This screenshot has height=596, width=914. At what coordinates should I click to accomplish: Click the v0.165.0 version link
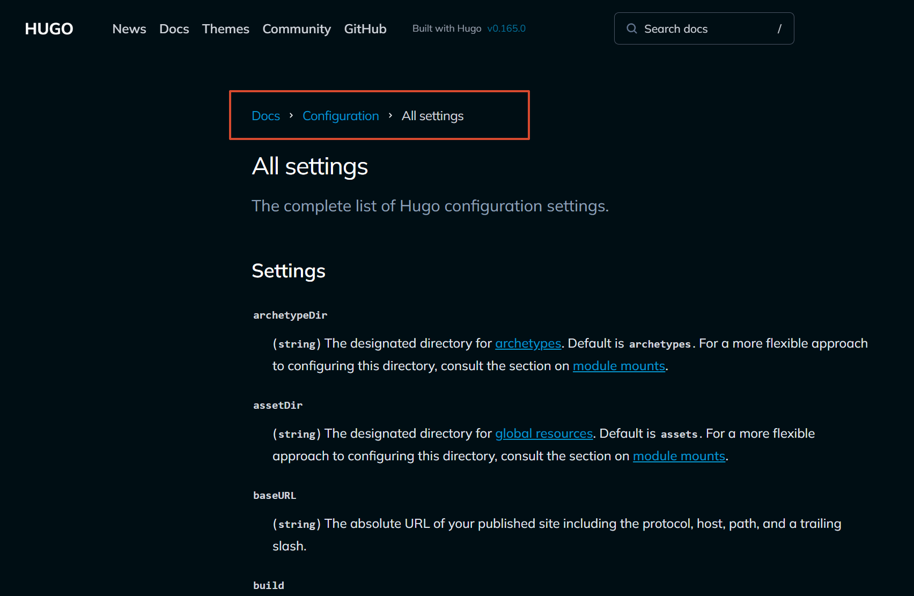pyautogui.click(x=506, y=28)
